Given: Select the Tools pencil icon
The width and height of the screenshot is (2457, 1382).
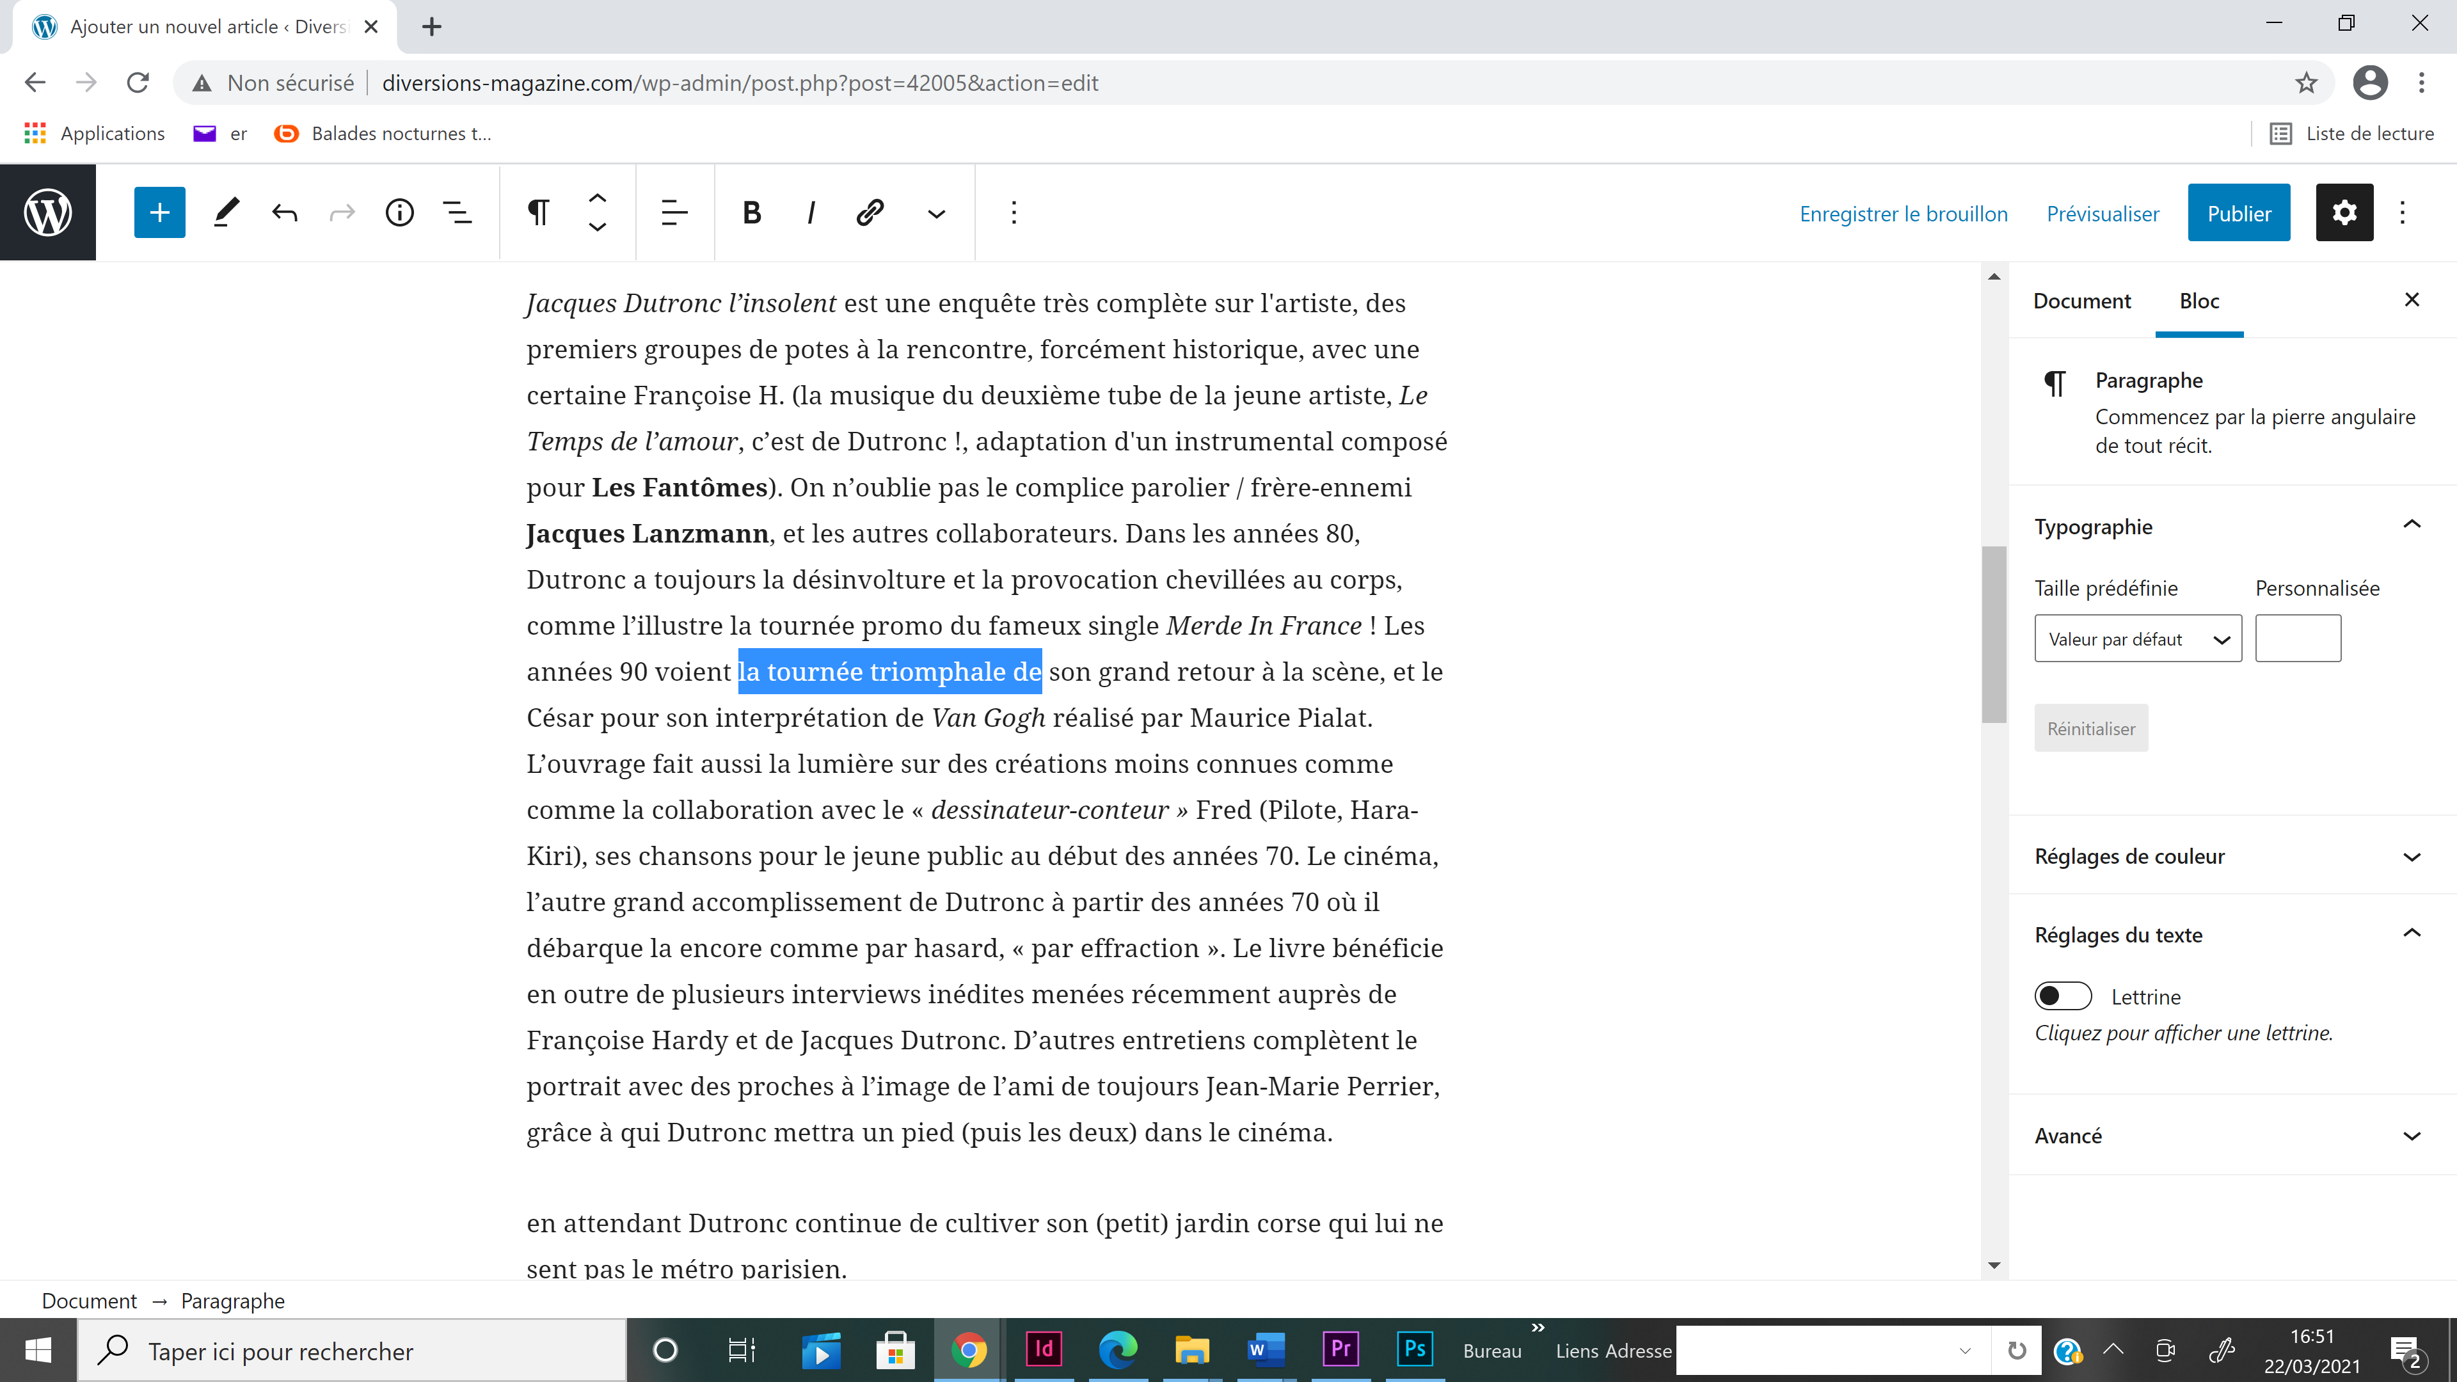Looking at the screenshot, I should click(226, 212).
